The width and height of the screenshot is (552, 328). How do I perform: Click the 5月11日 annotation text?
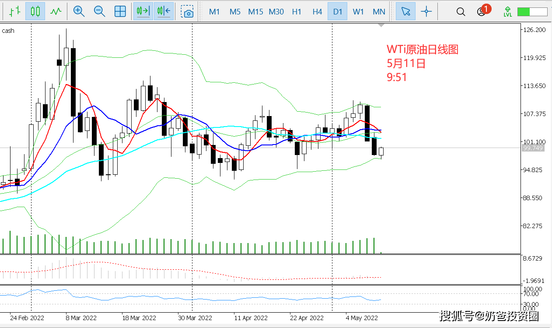point(406,63)
